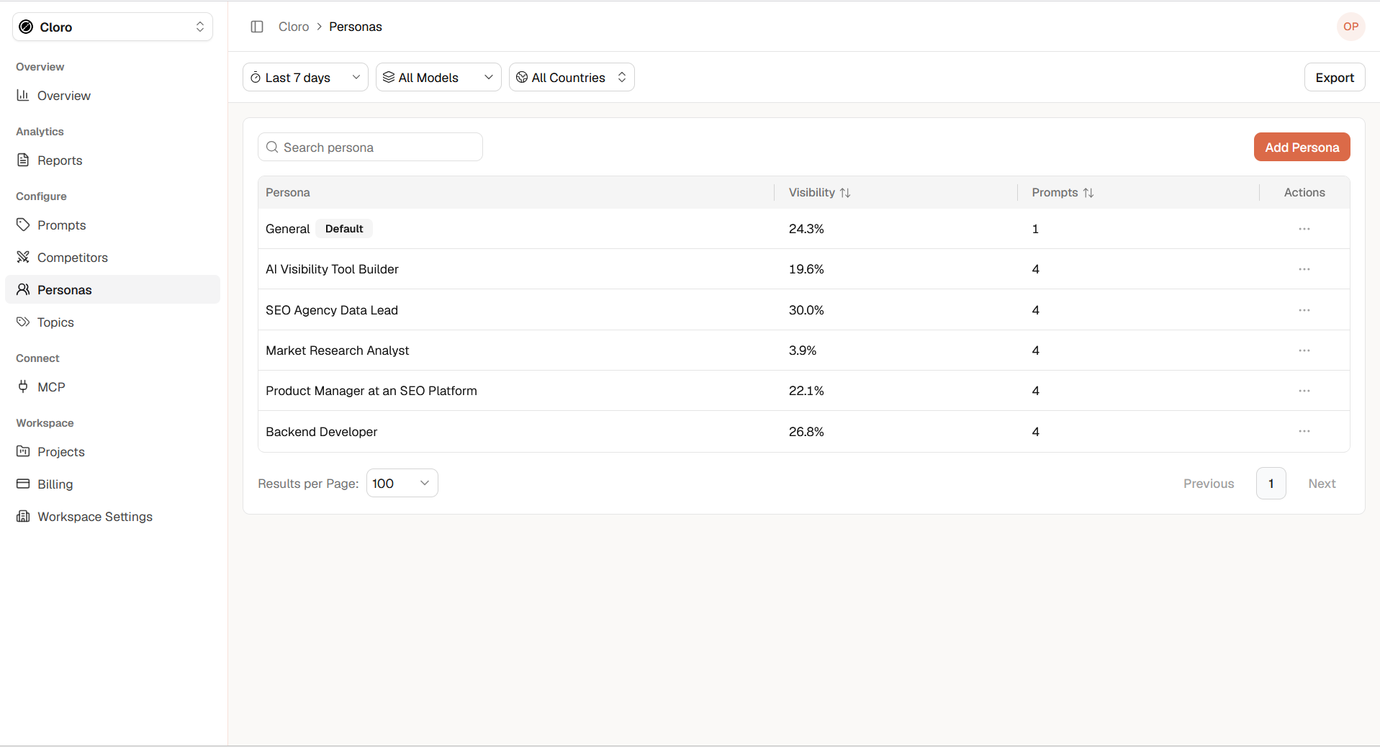
Task: Sort table by Prompts column arrows
Action: click(1088, 193)
